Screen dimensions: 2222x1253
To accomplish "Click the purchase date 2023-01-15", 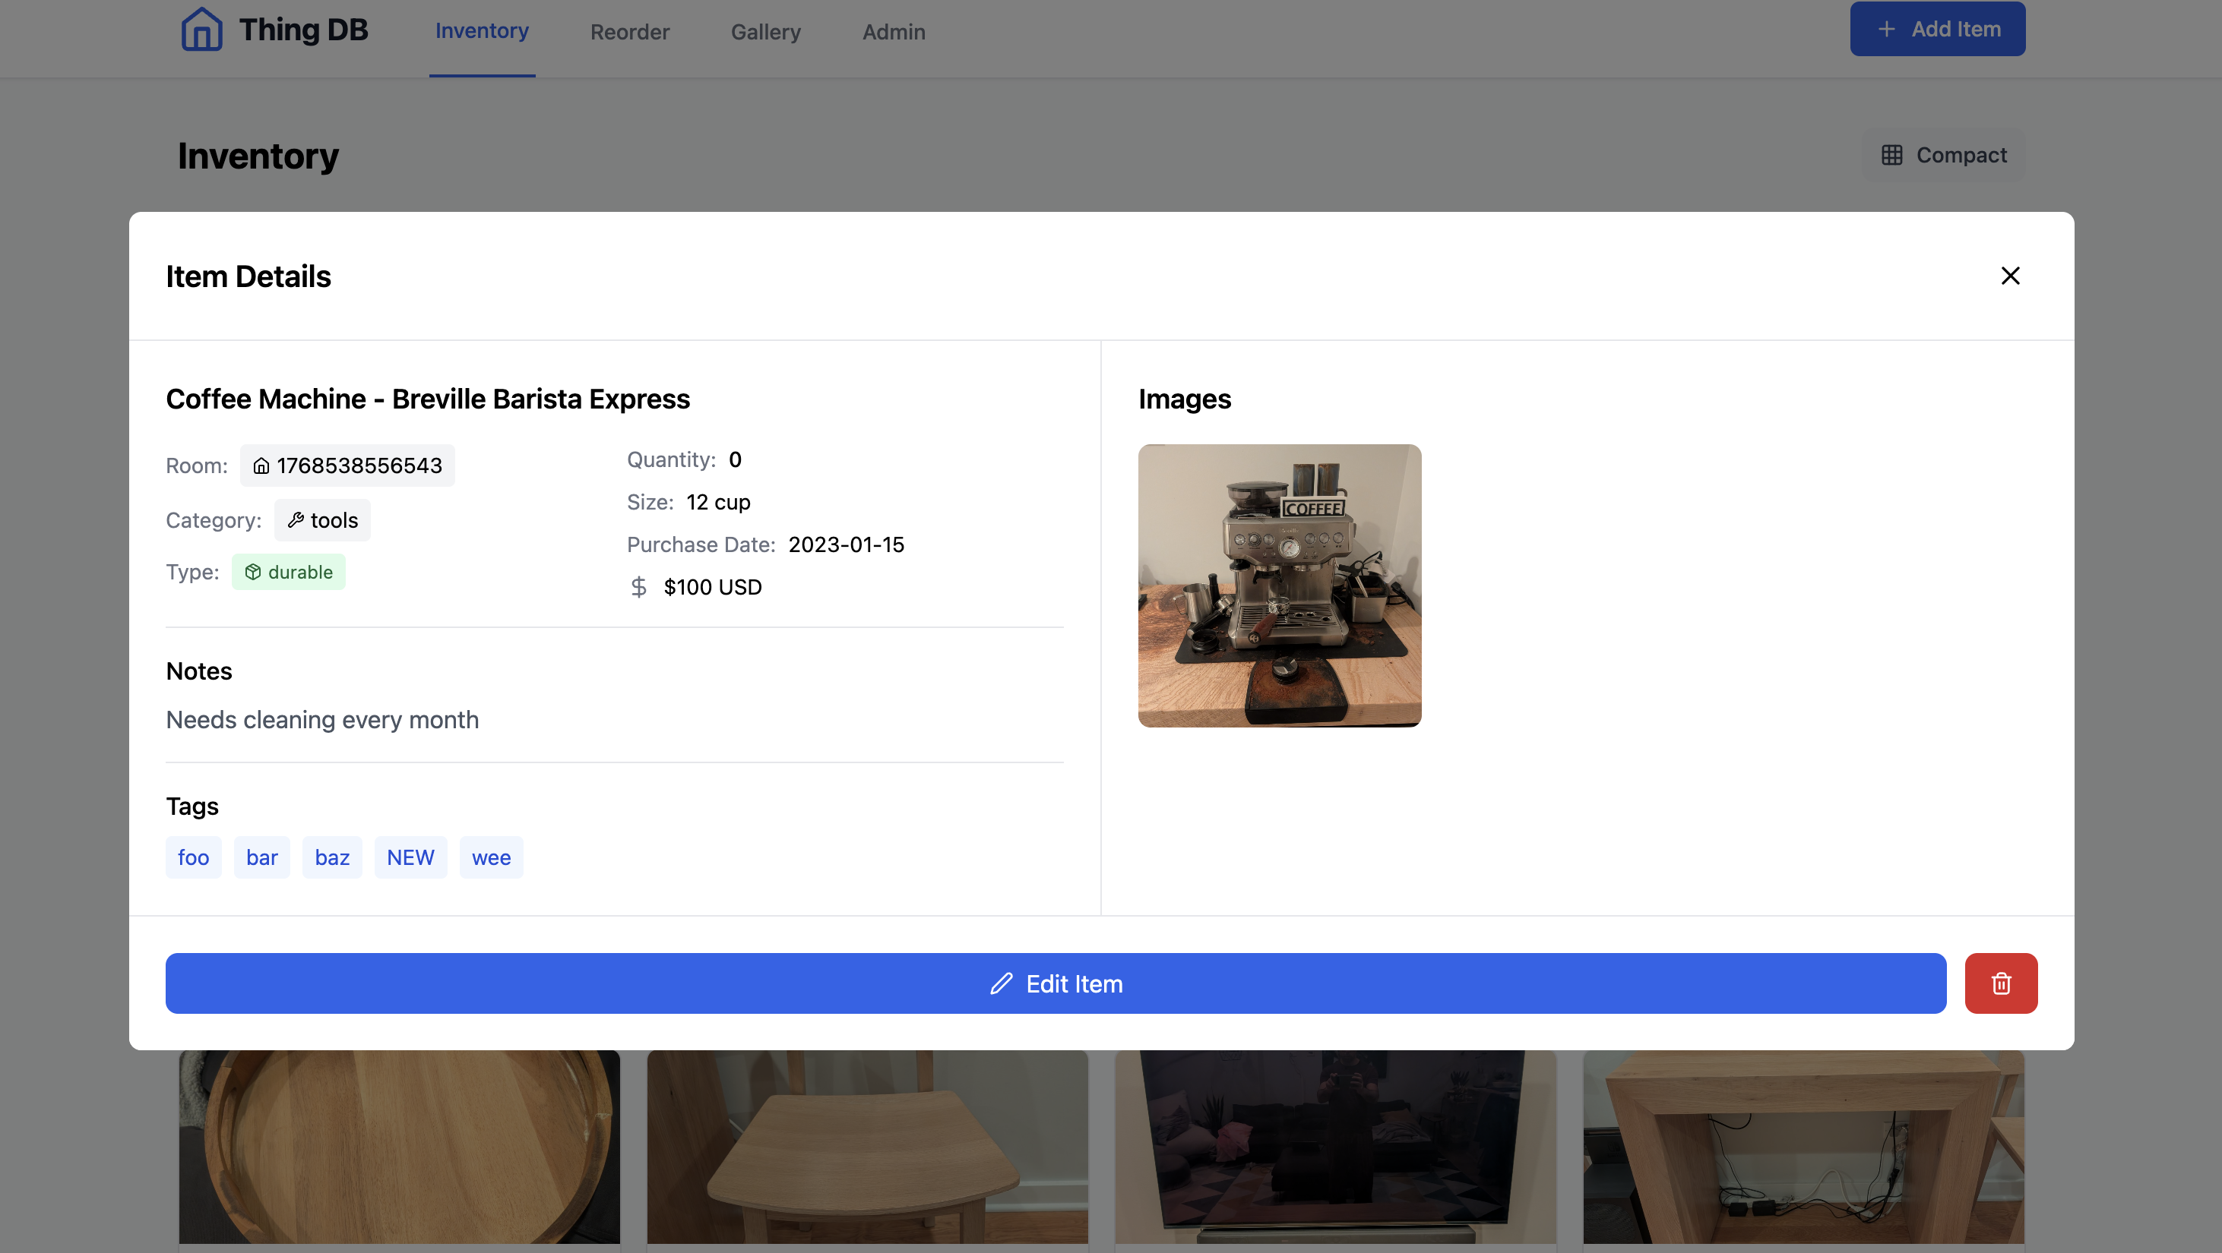I will click(847, 544).
